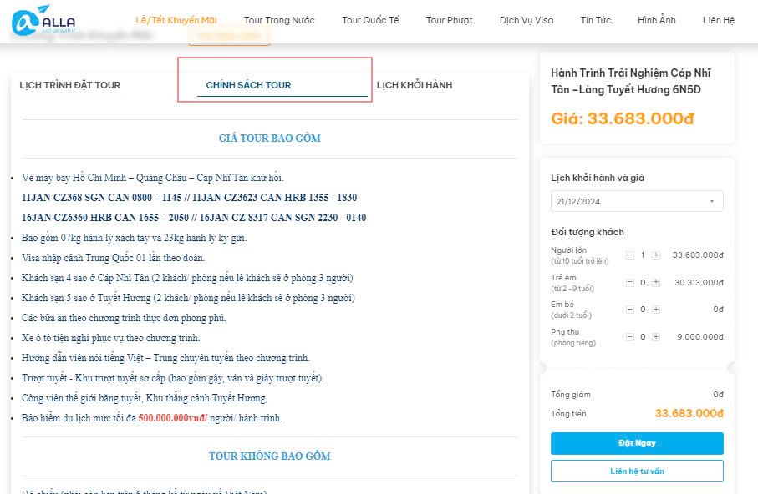Decrease Phụ thu count minus icon
758x494 pixels.
[x=630, y=337]
